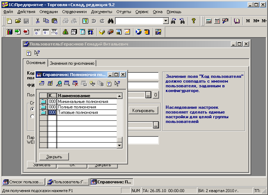Click the Find binoculars icon left of search box

[x=110, y=21]
